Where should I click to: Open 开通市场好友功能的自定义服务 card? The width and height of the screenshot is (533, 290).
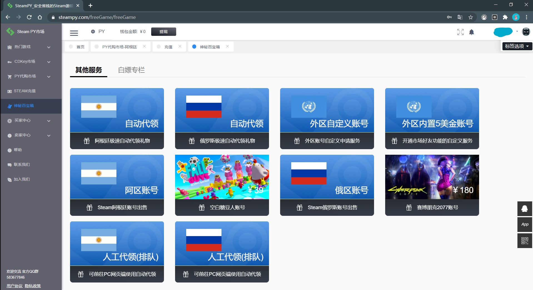click(x=432, y=119)
